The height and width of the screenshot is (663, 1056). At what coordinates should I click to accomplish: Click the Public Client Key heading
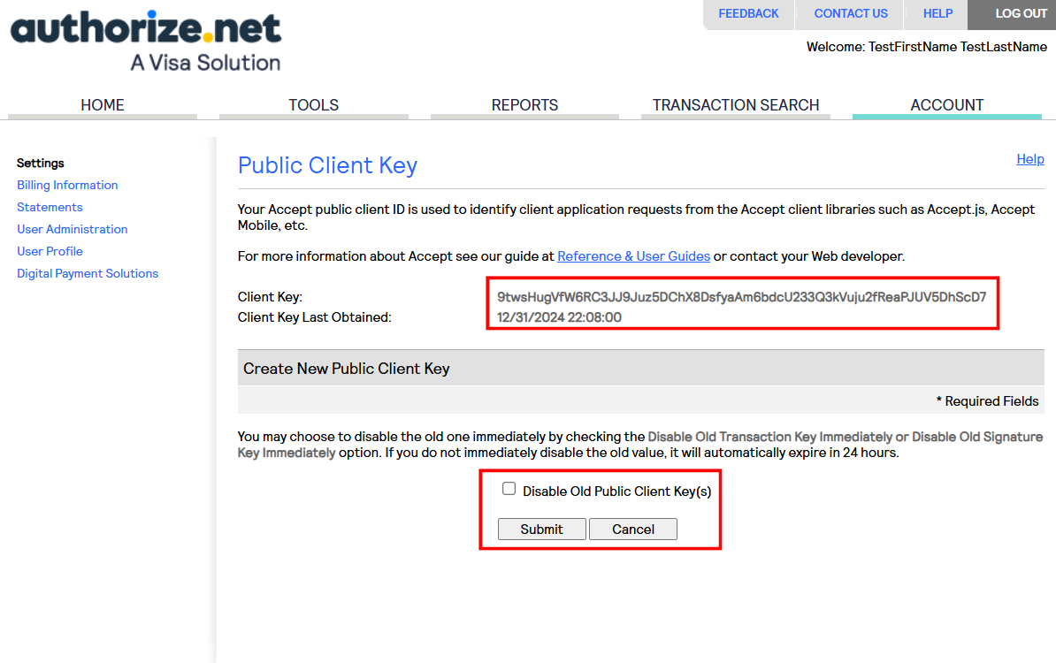click(x=327, y=165)
